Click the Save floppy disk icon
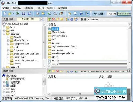The width and height of the screenshot is (133, 102). pyautogui.click(x=24, y=14)
